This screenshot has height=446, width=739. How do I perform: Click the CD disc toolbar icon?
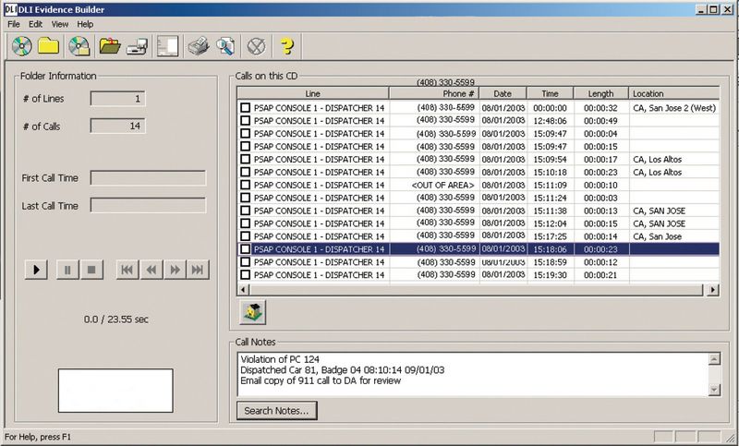pos(22,44)
